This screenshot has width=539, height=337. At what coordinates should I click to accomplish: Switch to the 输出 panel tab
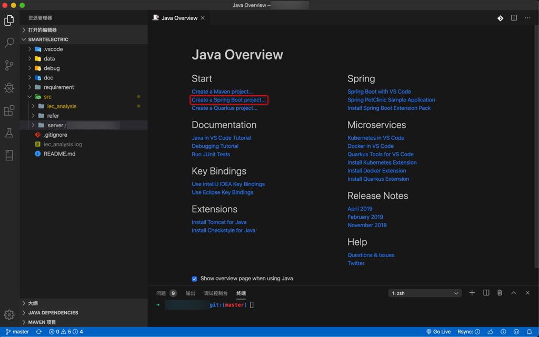[190, 293]
